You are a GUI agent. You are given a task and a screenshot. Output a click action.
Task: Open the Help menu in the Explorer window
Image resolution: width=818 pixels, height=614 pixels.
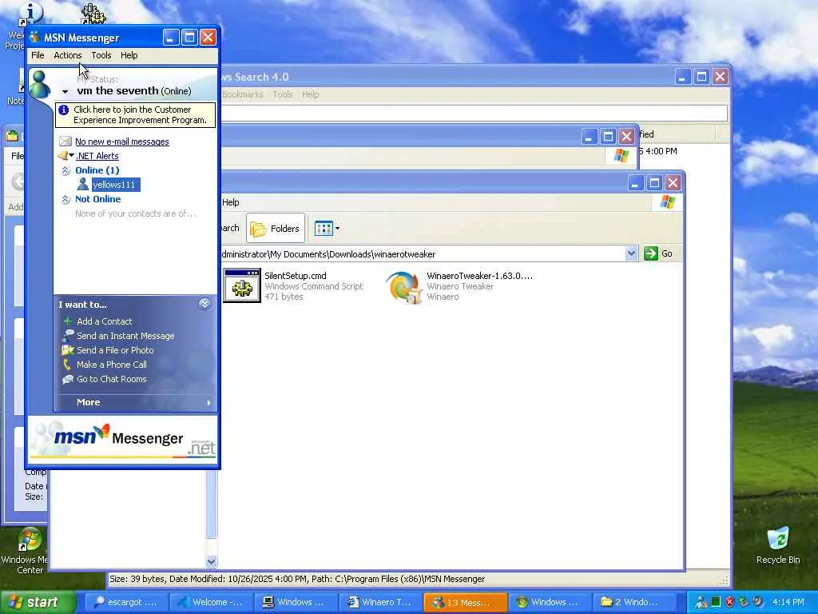pyautogui.click(x=231, y=202)
